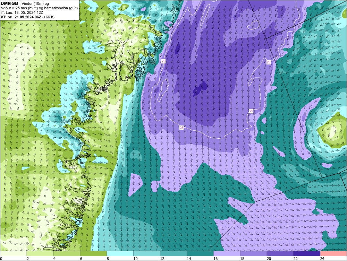Click the legend scale value 20
The image size is (347, 261).
[x=269, y=259]
